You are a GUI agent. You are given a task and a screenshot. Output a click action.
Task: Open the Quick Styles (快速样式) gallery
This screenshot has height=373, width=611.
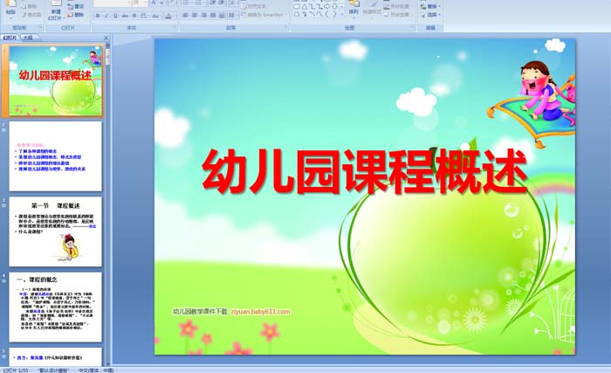[x=372, y=9]
